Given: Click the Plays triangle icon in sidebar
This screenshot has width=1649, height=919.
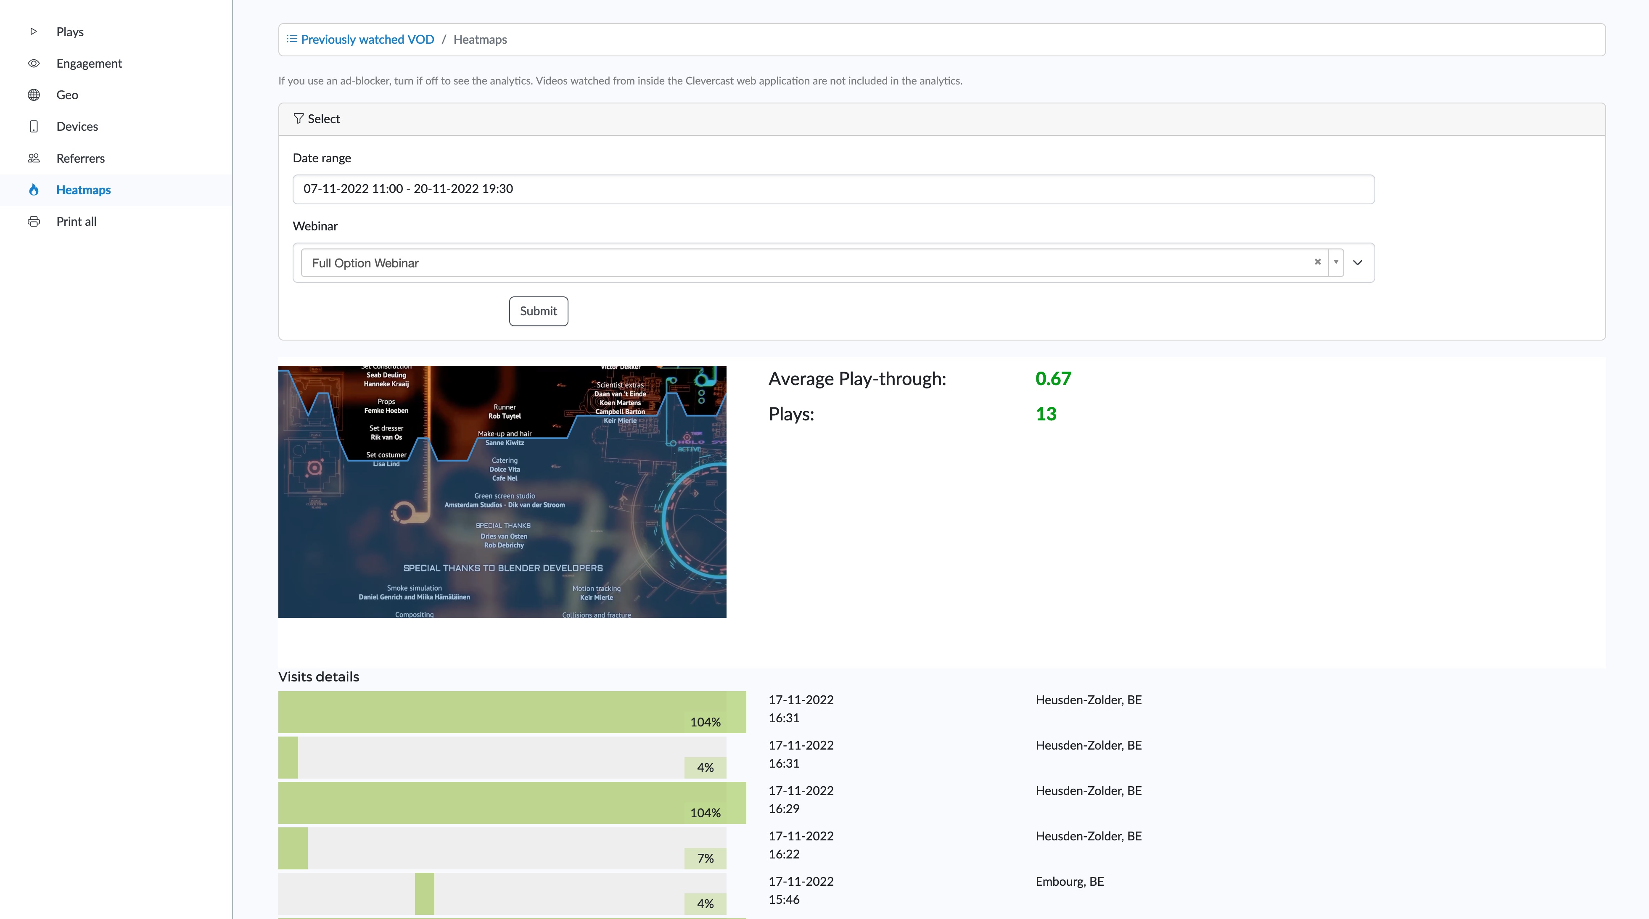Looking at the screenshot, I should (34, 32).
